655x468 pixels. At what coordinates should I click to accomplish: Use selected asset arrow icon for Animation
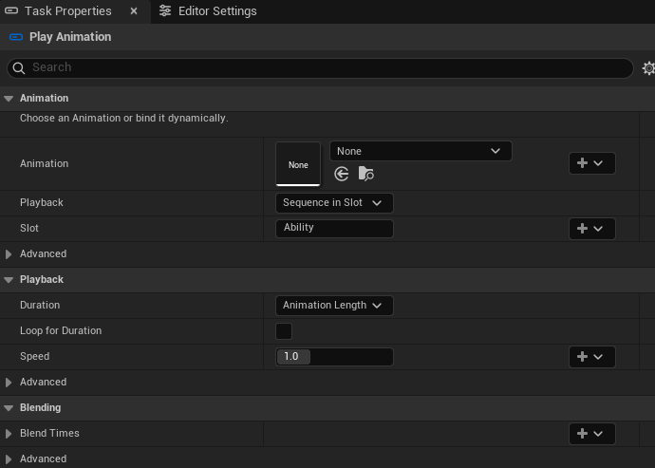point(342,174)
